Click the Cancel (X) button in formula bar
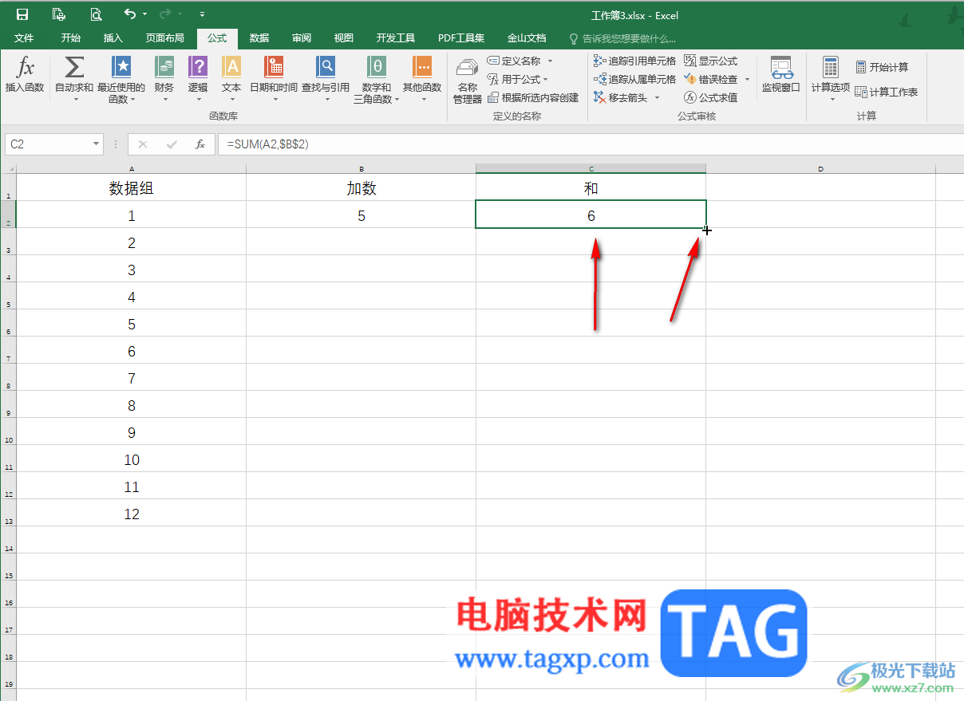 [x=143, y=144]
